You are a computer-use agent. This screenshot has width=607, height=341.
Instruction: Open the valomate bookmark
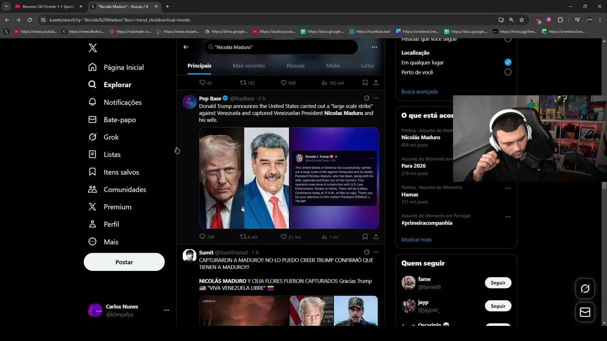tap(130, 32)
